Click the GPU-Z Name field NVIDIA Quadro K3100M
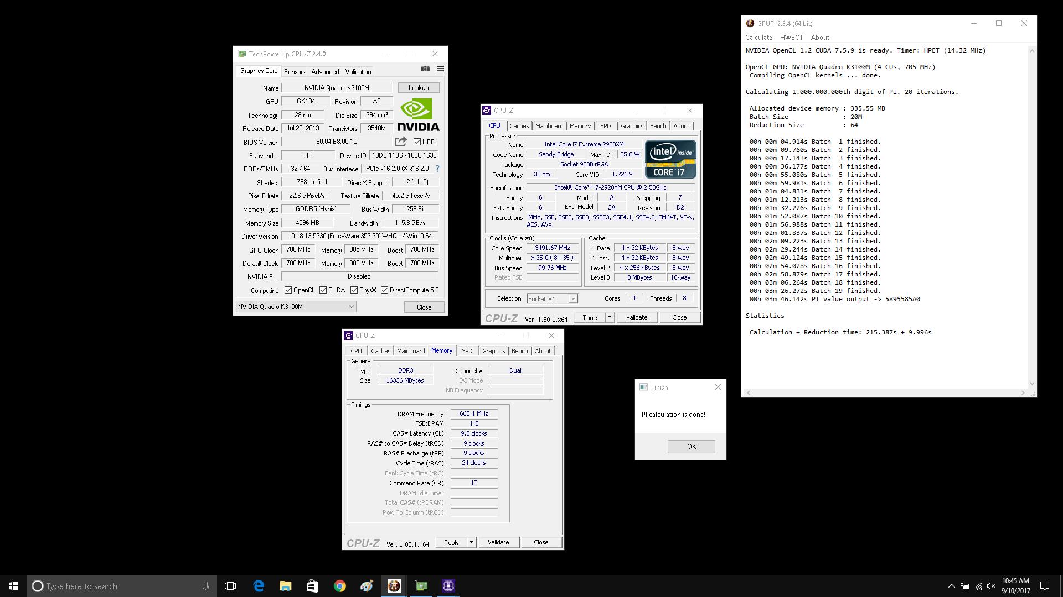Image resolution: width=1063 pixels, height=597 pixels. point(337,88)
